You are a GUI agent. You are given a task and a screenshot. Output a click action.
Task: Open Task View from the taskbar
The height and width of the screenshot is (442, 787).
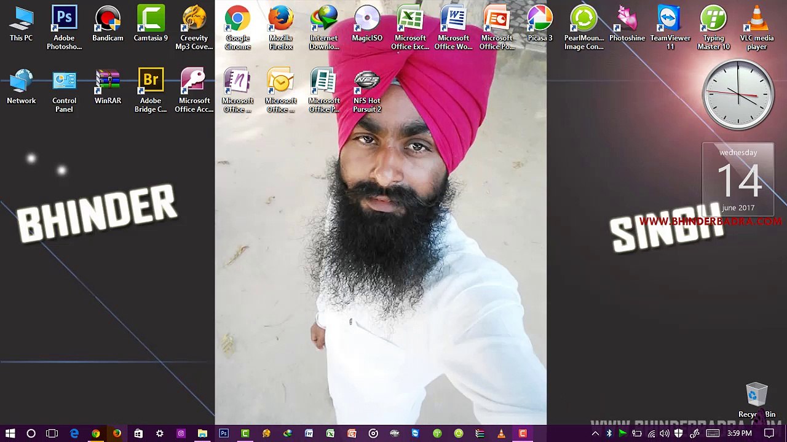[x=52, y=433]
